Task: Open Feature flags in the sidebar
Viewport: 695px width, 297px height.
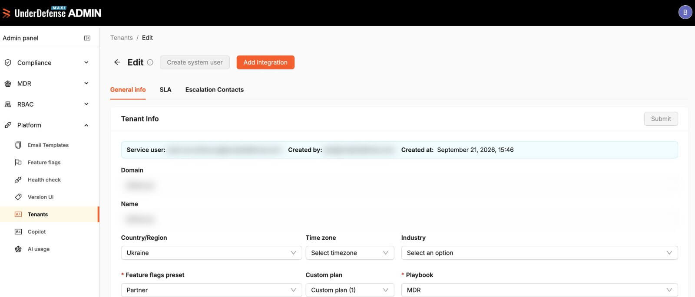Action: pyautogui.click(x=44, y=163)
